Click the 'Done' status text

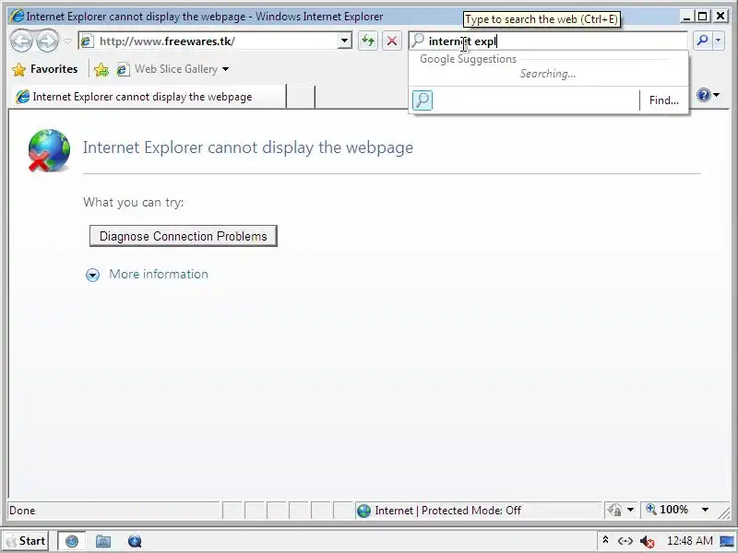[22, 511]
